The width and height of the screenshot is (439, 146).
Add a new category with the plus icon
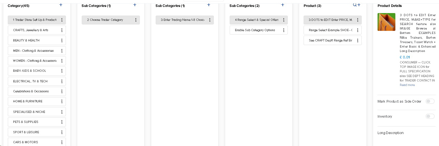pos(61,5)
